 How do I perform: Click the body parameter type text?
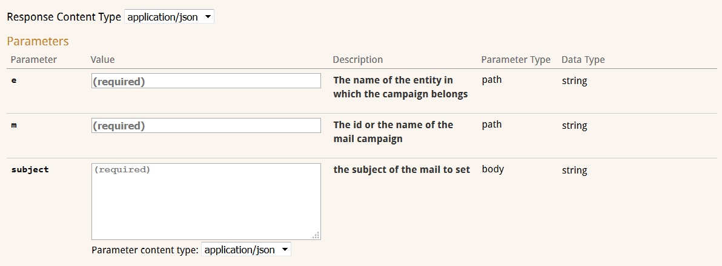click(x=492, y=169)
